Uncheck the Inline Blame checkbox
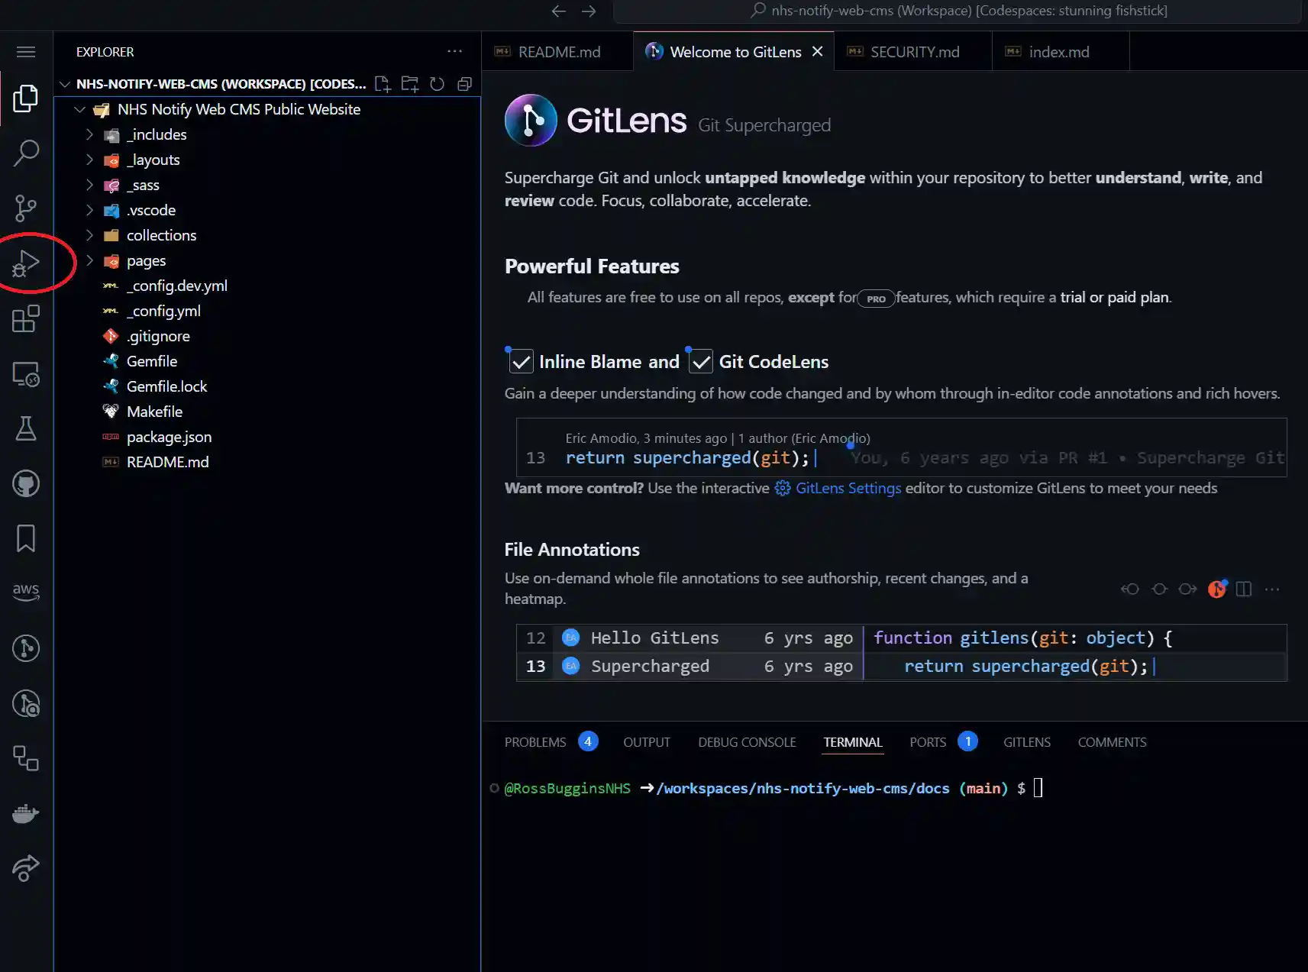This screenshot has width=1308, height=972. click(x=520, y=361)
